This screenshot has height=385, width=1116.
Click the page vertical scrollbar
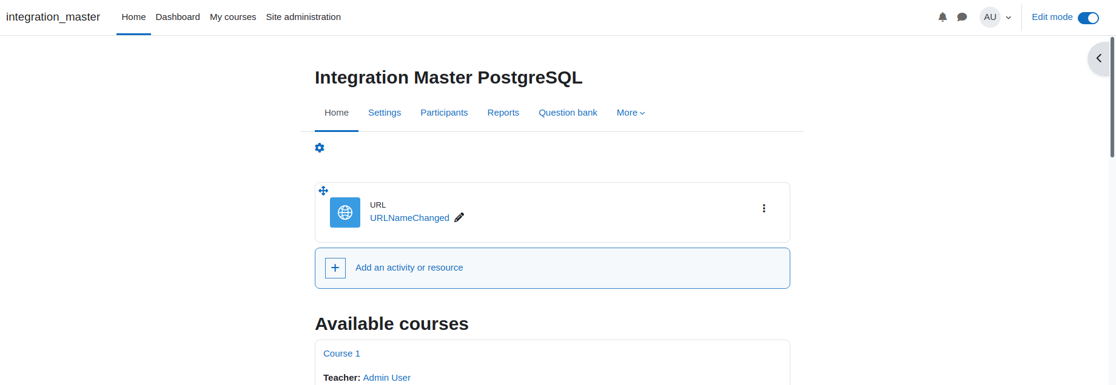[1112, 97]
